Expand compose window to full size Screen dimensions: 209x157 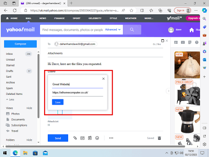point(162,40)
